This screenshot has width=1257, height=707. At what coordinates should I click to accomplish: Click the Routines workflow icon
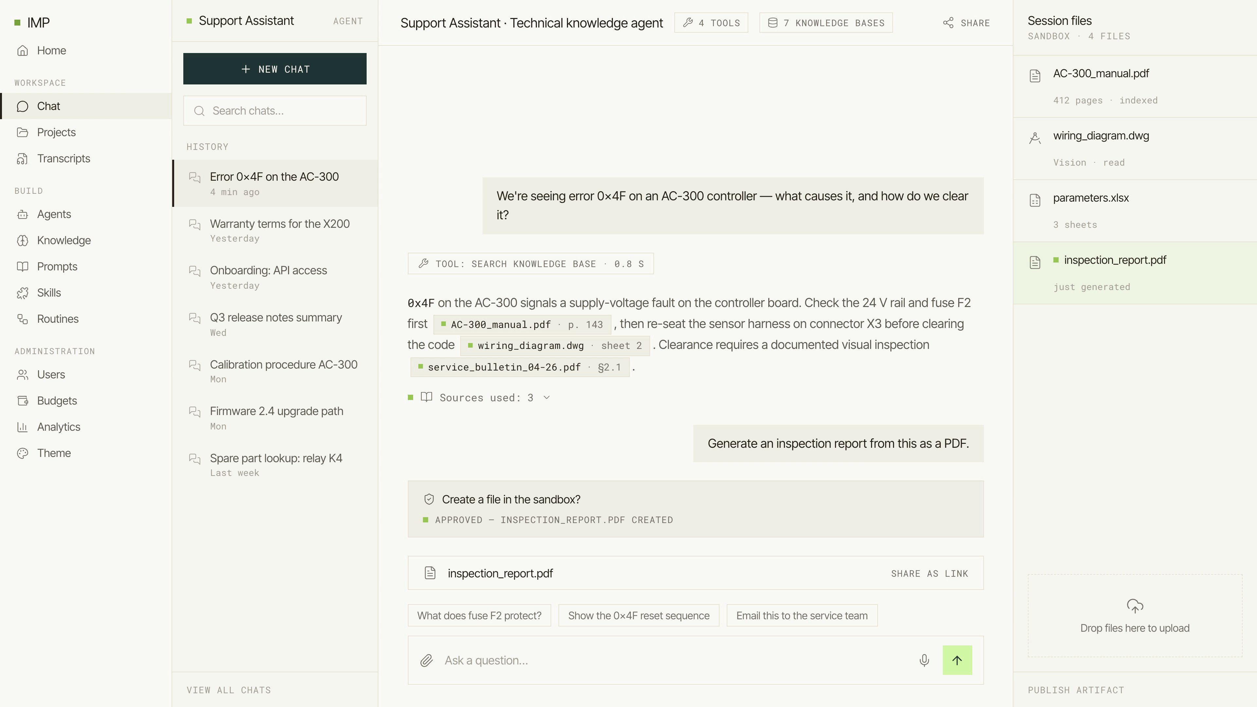point(23,319)
